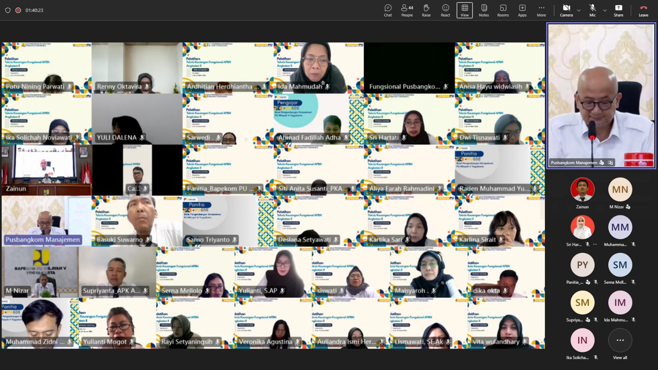Share your screen content
This screenshot has width=658, height=370.
[x=618, y=10]
